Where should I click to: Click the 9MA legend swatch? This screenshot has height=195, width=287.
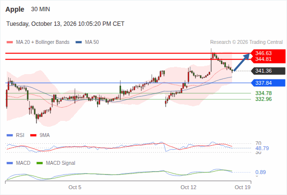pos(33,136)
